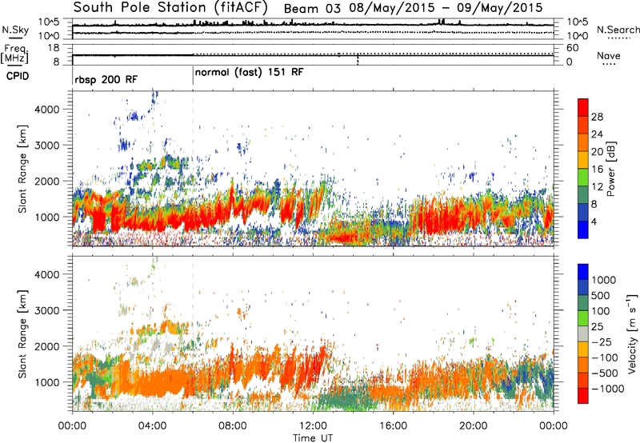Click the "Nave" legend label

[609, 56]
